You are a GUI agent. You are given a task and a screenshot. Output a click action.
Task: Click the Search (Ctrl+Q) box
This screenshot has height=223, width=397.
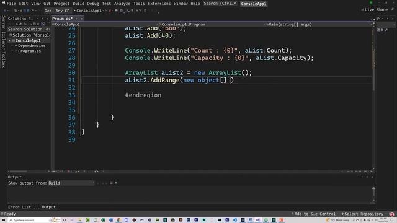click(220, 4)
